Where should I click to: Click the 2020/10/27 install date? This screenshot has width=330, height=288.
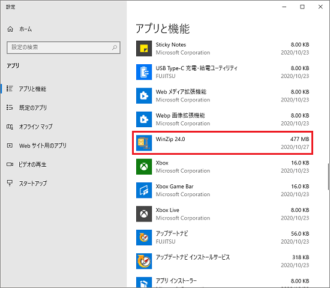(x=295, y=147)
